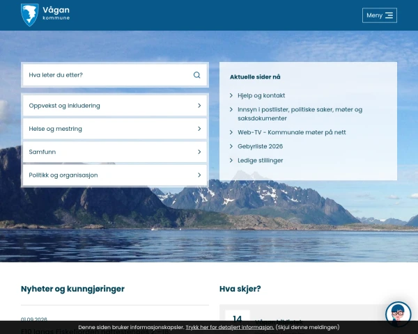
Task: Click the Aktuelle sider nå heading
Action: click(x=255, y=77)
